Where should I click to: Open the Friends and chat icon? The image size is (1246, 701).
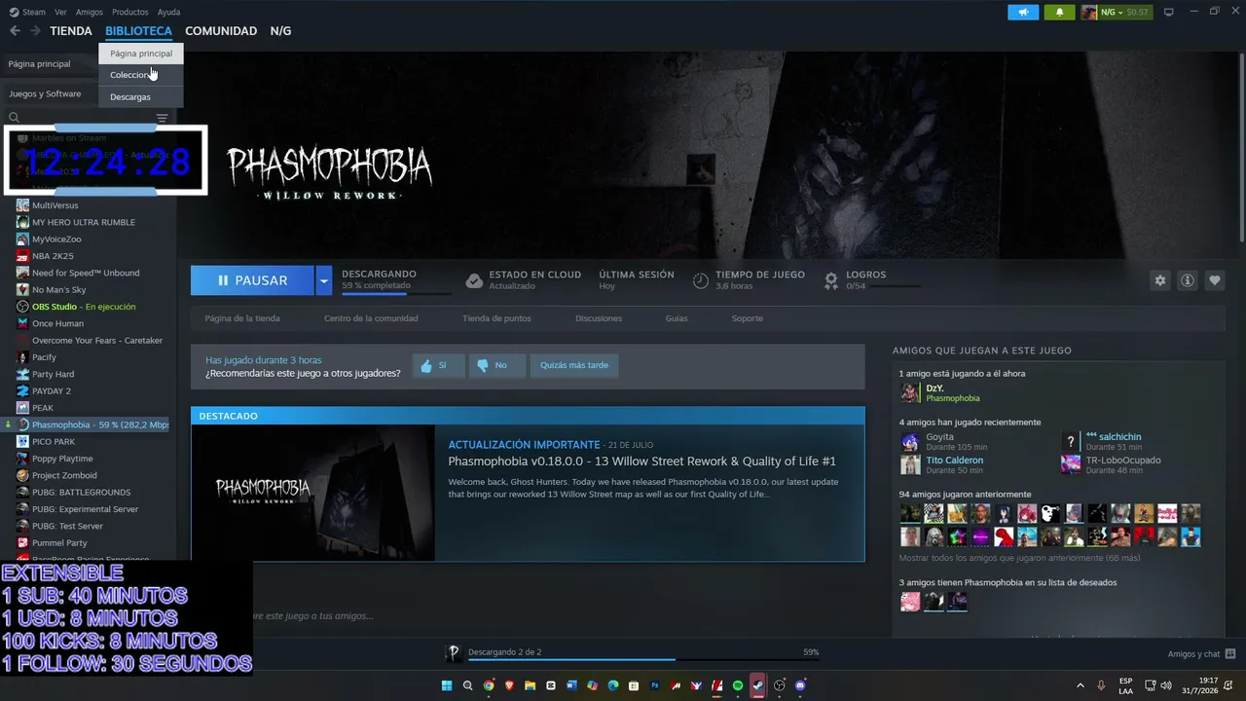(1230, 654)
